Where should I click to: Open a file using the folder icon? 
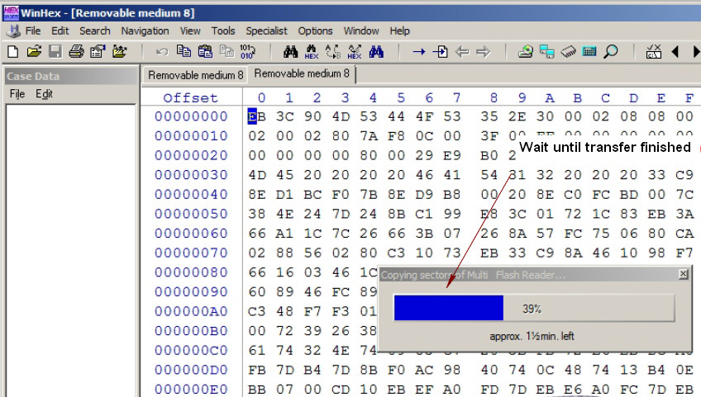(x=34, y=52)
